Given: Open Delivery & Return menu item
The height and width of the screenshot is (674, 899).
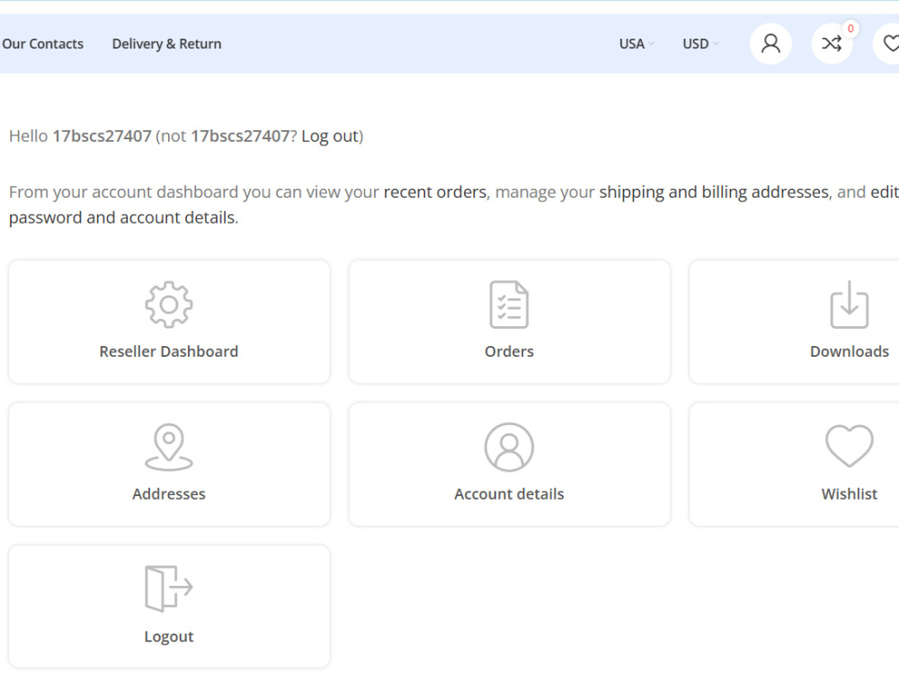Looking at the screenshot, I should (166, 43).
